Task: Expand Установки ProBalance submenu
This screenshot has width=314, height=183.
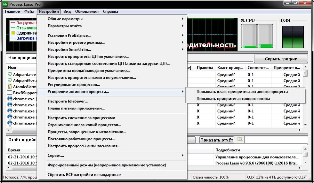Action: [x=112, y=35]
